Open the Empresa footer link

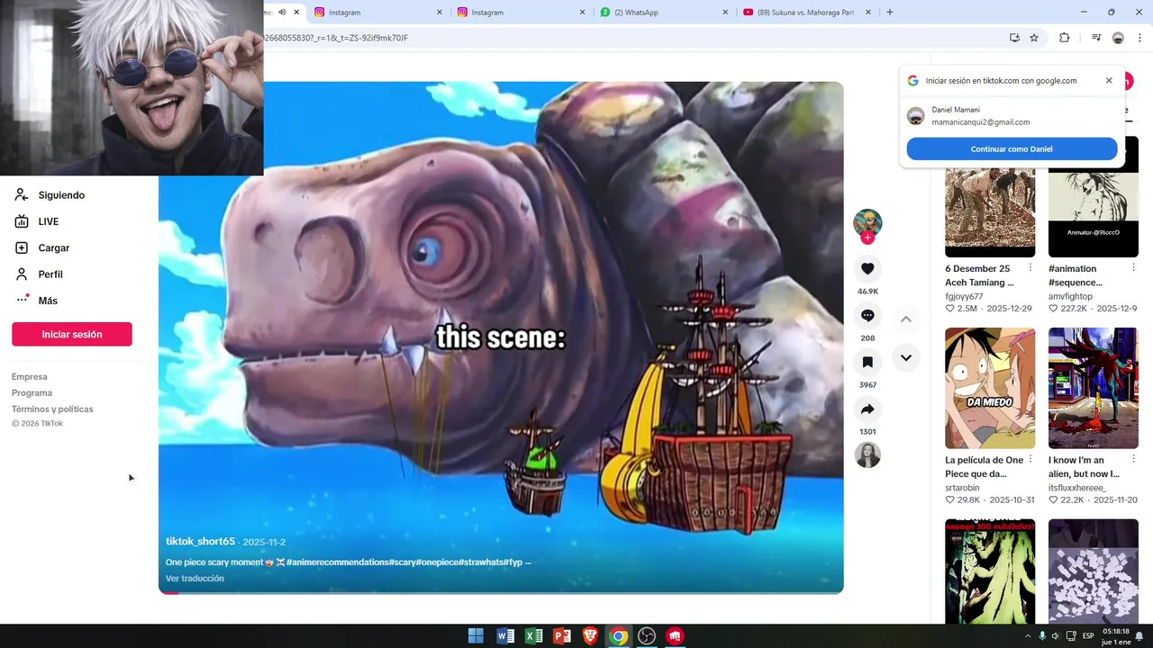pyautogui.click(x=30, y=376)
